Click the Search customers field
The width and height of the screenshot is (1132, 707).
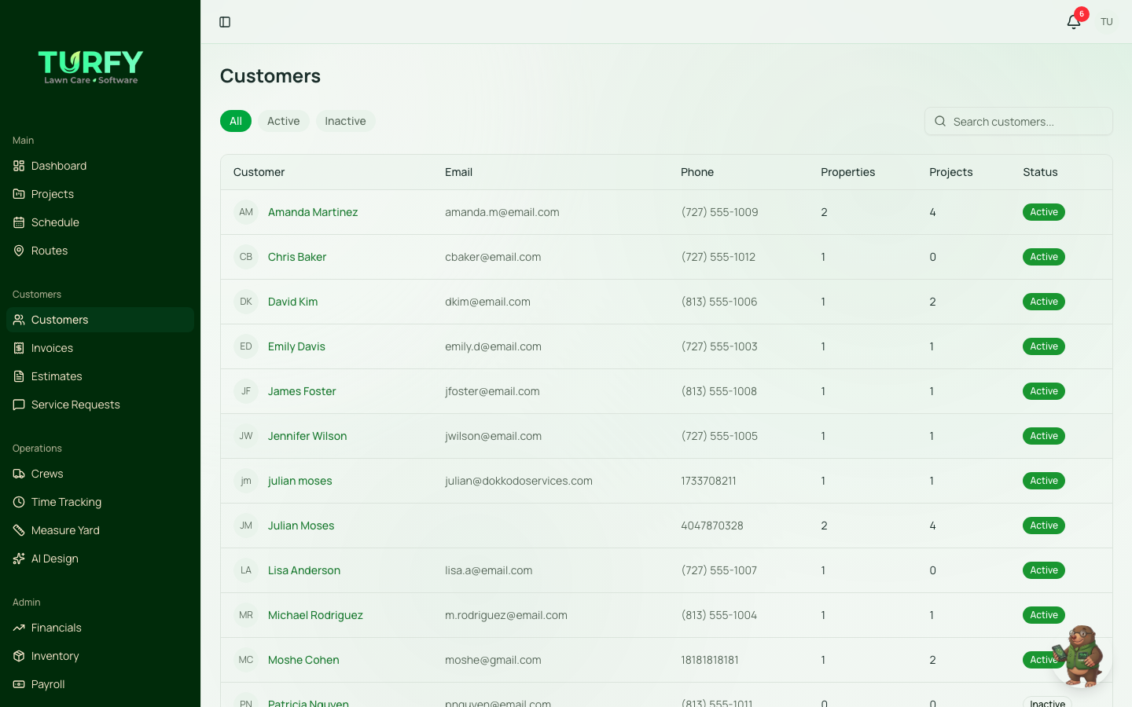click(1019, 121)
